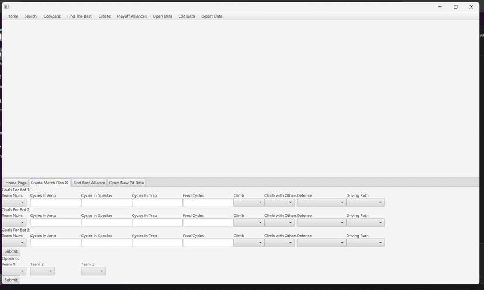The width and height of the screenshot is (484, 290).
Task: Open the Find The Best menu
Action: pyautogui.click(x=79, y=16)
